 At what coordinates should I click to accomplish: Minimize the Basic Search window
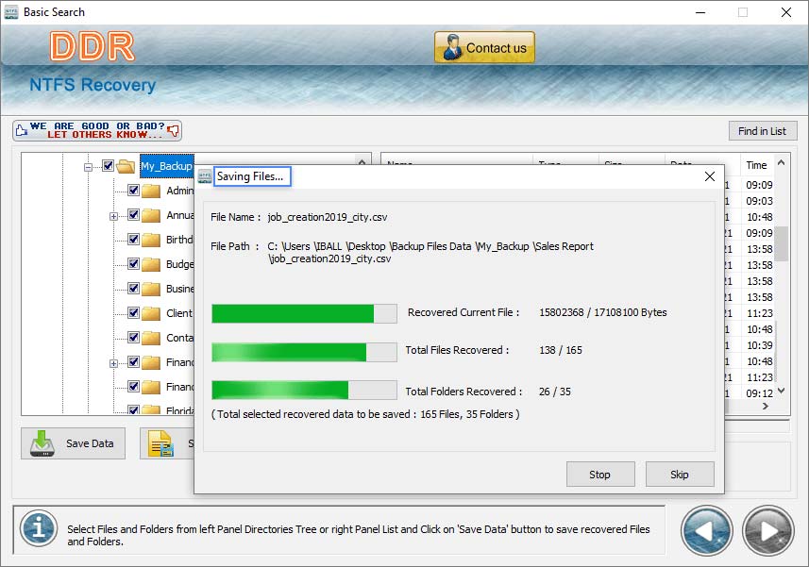700,12
